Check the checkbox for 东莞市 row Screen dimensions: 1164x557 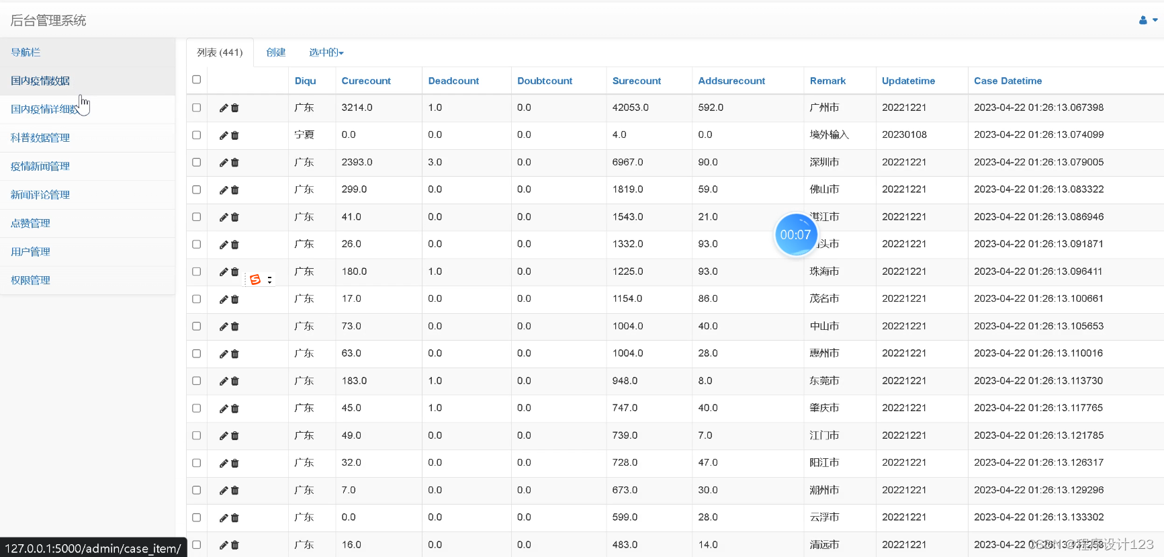(x=196, y=380)
